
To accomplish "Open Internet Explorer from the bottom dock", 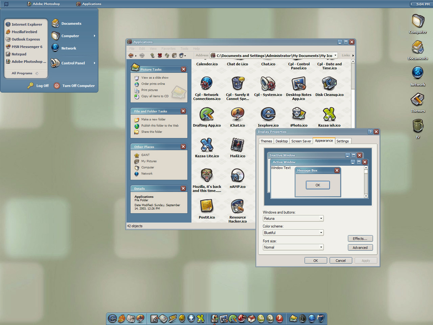I will click(112, 318).
